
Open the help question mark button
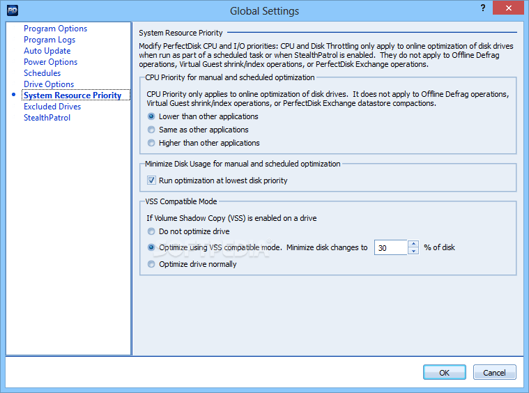point(483,8)
